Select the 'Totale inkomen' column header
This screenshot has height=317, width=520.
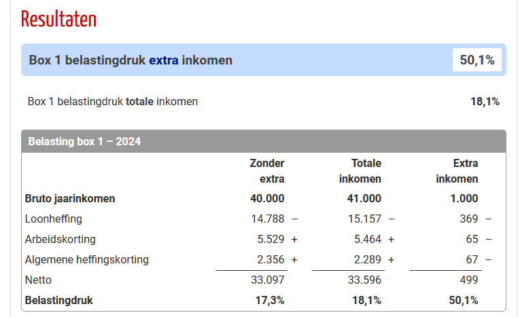(x=366, y=171)
